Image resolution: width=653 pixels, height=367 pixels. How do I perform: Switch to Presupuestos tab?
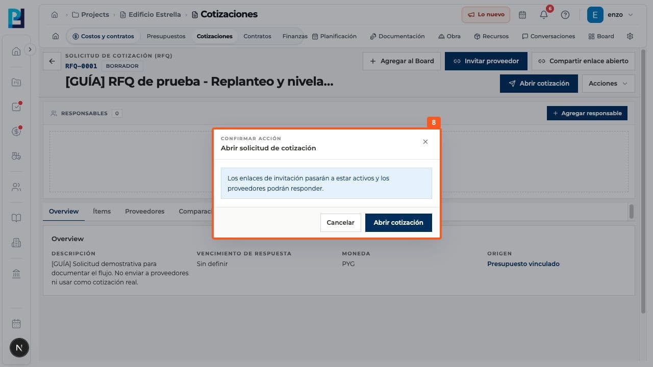pos(166,36)
